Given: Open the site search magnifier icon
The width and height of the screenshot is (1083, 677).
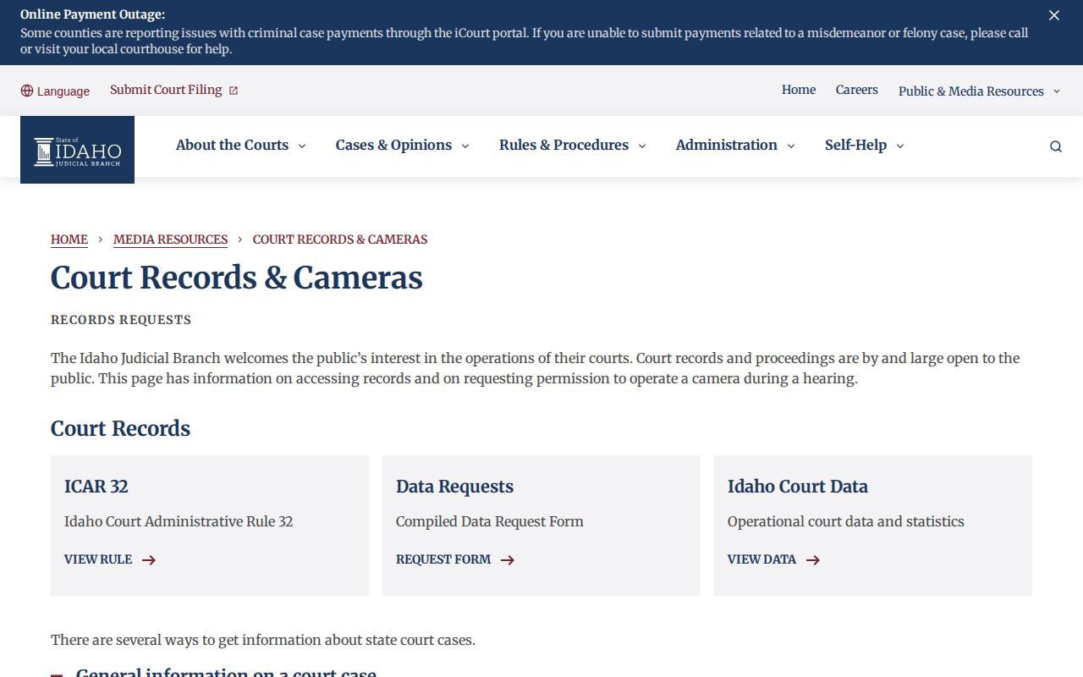Looking at the screenshot, I should [x=1056, y=146].
